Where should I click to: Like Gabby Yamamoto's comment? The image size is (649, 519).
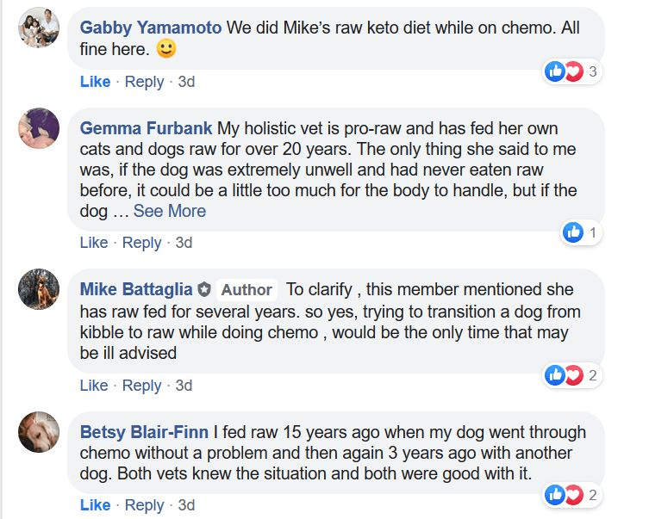[x=95, y=82]
